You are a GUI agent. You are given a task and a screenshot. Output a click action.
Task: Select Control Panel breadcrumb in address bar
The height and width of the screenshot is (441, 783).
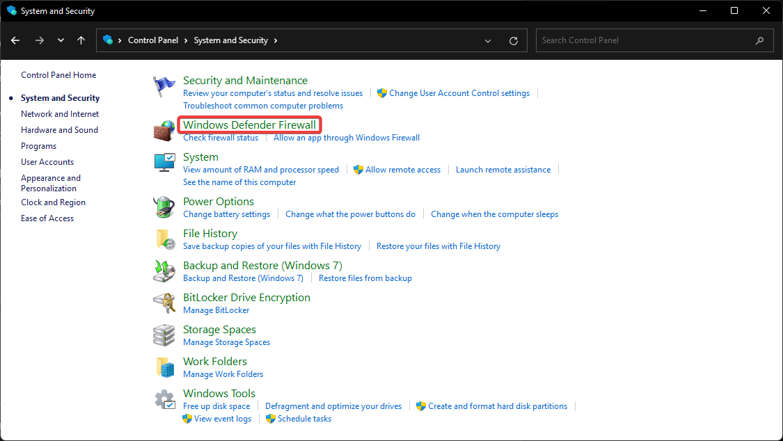coord(153,40)
